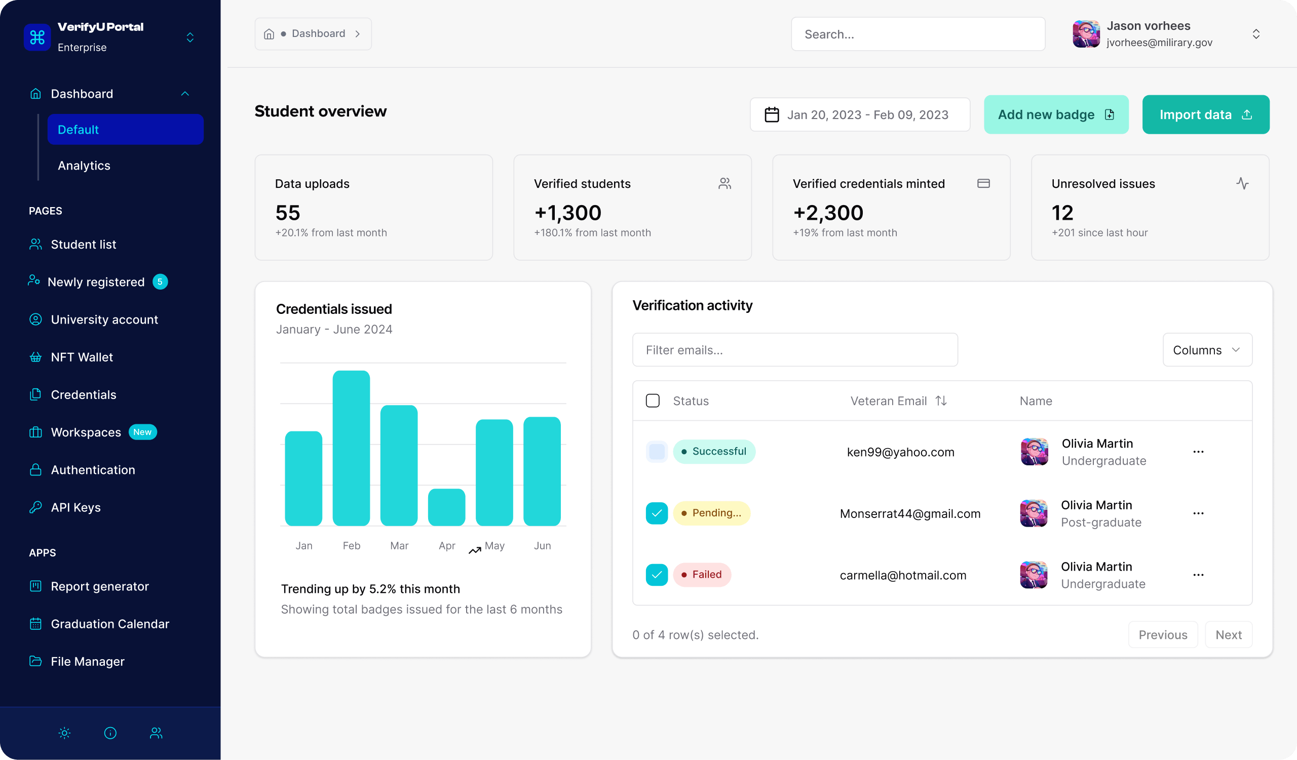
Task: Open the Columns dropdown
Action: [1207, 350]
